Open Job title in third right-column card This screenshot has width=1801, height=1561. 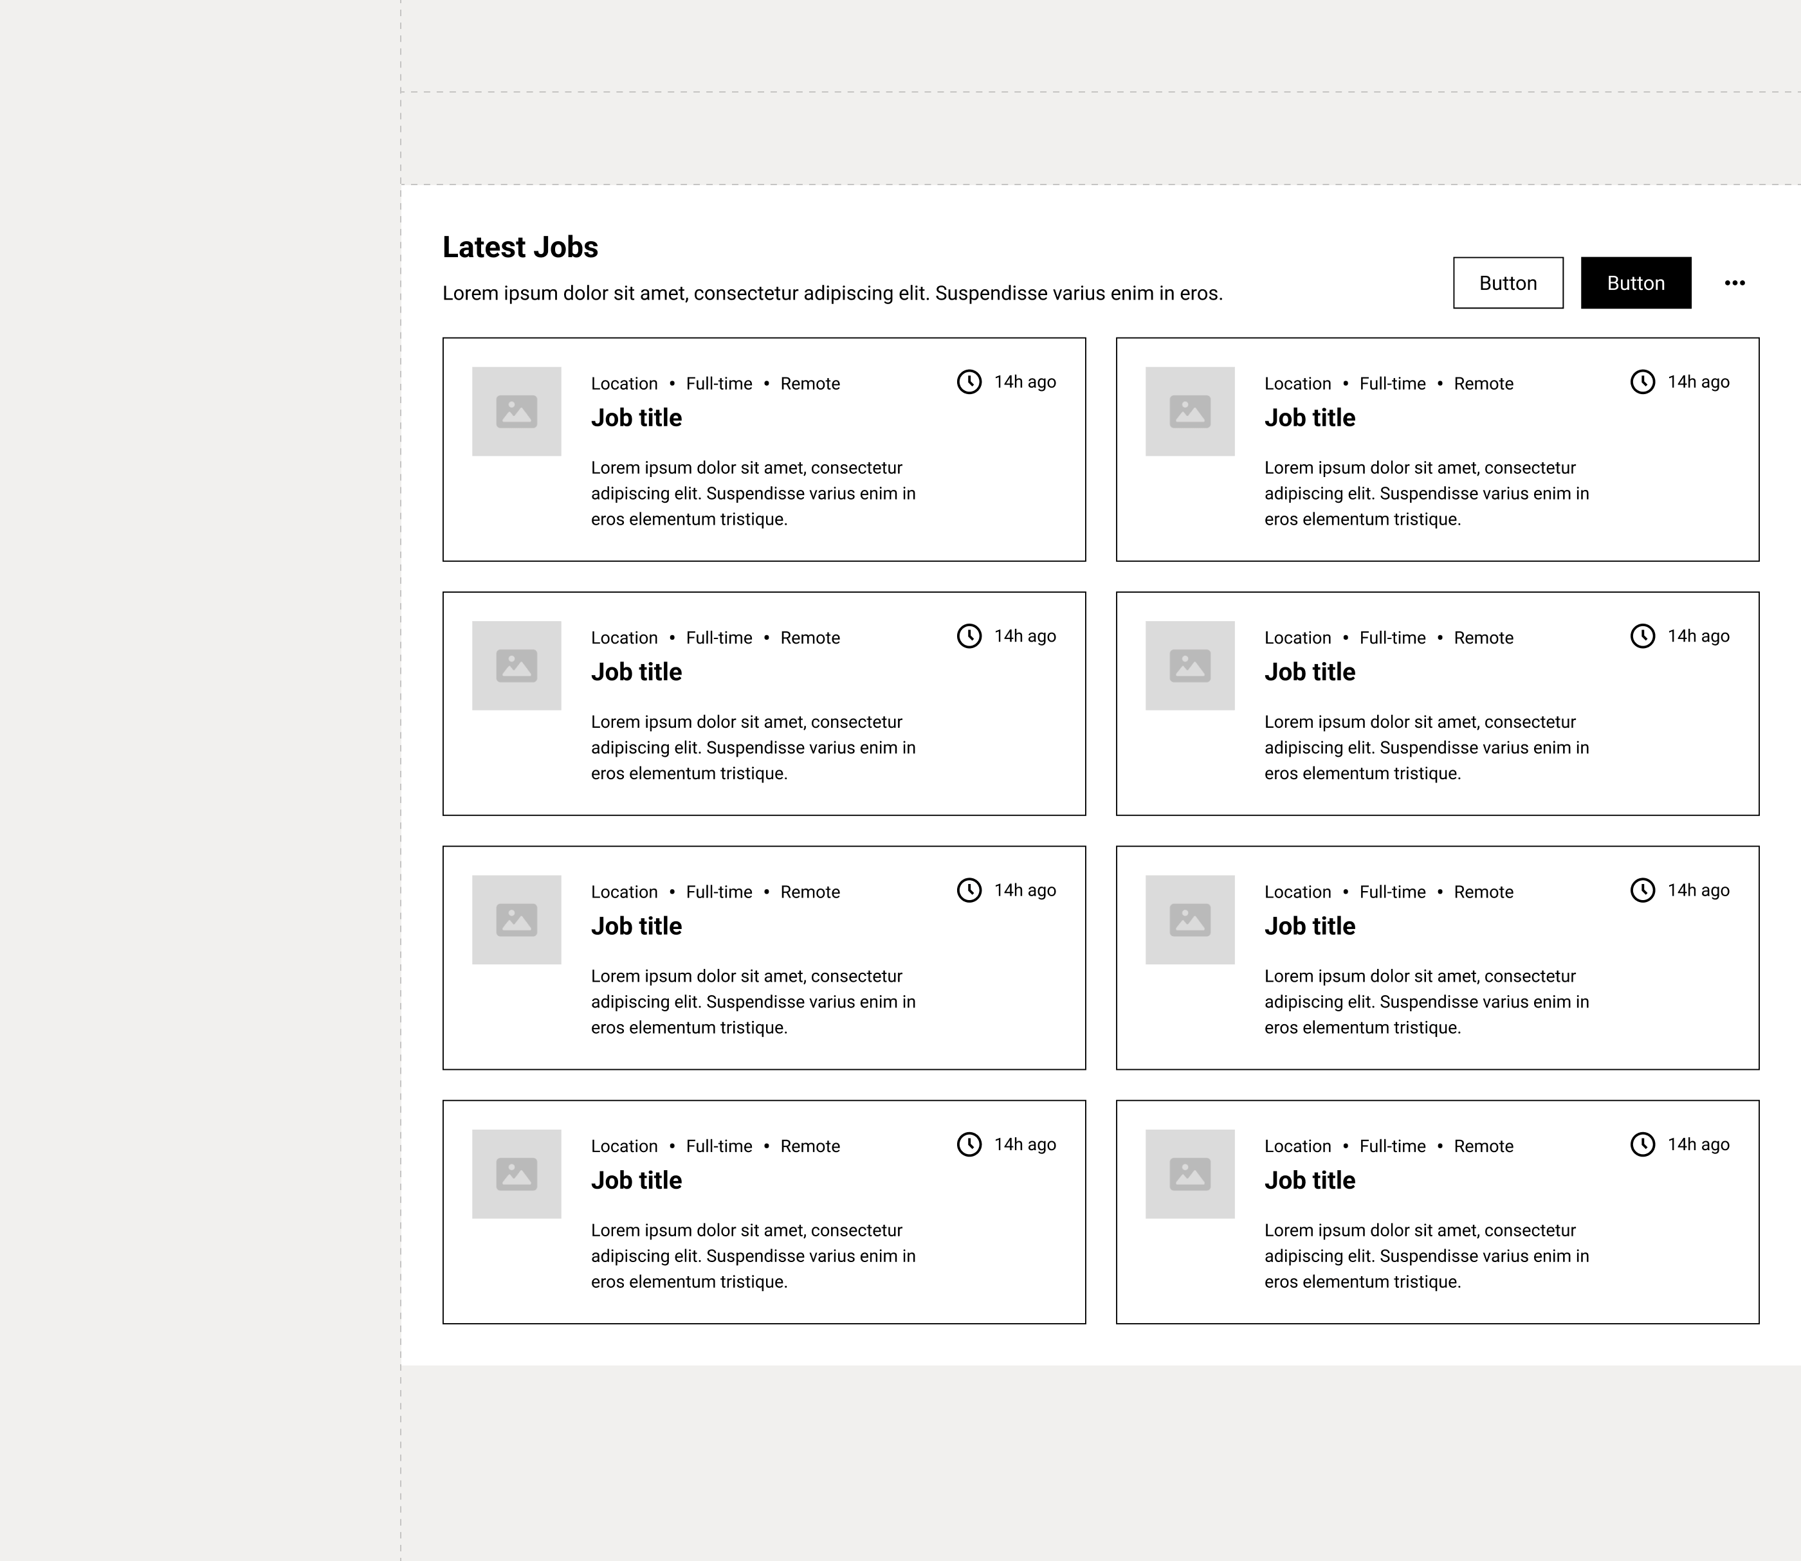[1310, 926]
